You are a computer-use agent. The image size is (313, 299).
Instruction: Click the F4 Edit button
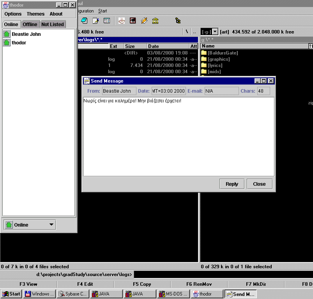[85, 284]
